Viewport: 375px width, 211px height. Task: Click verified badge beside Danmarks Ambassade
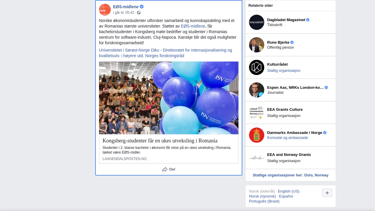click(325, 133)
